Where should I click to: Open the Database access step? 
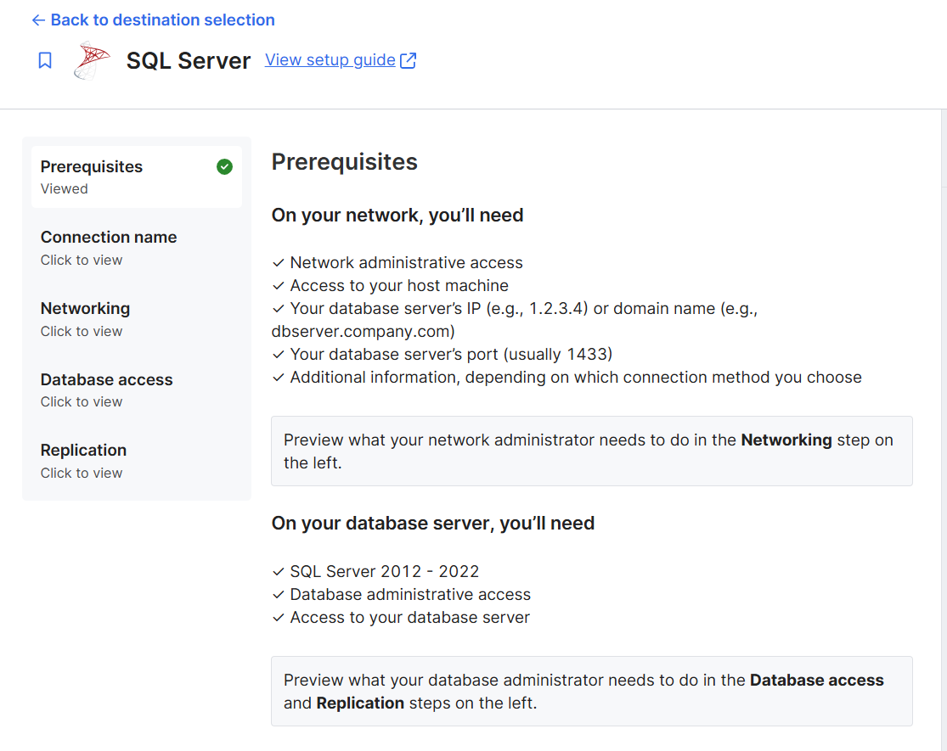pos(137,390)
